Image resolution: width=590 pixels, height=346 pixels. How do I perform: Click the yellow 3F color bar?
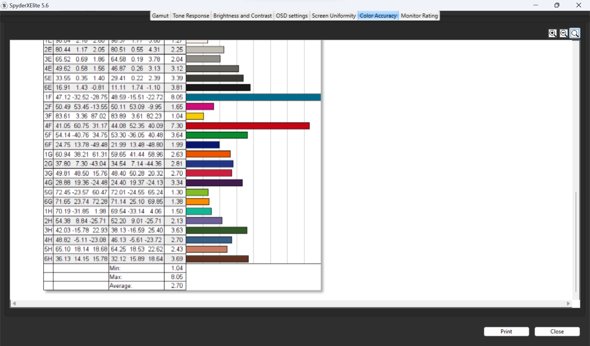[195, 116]
